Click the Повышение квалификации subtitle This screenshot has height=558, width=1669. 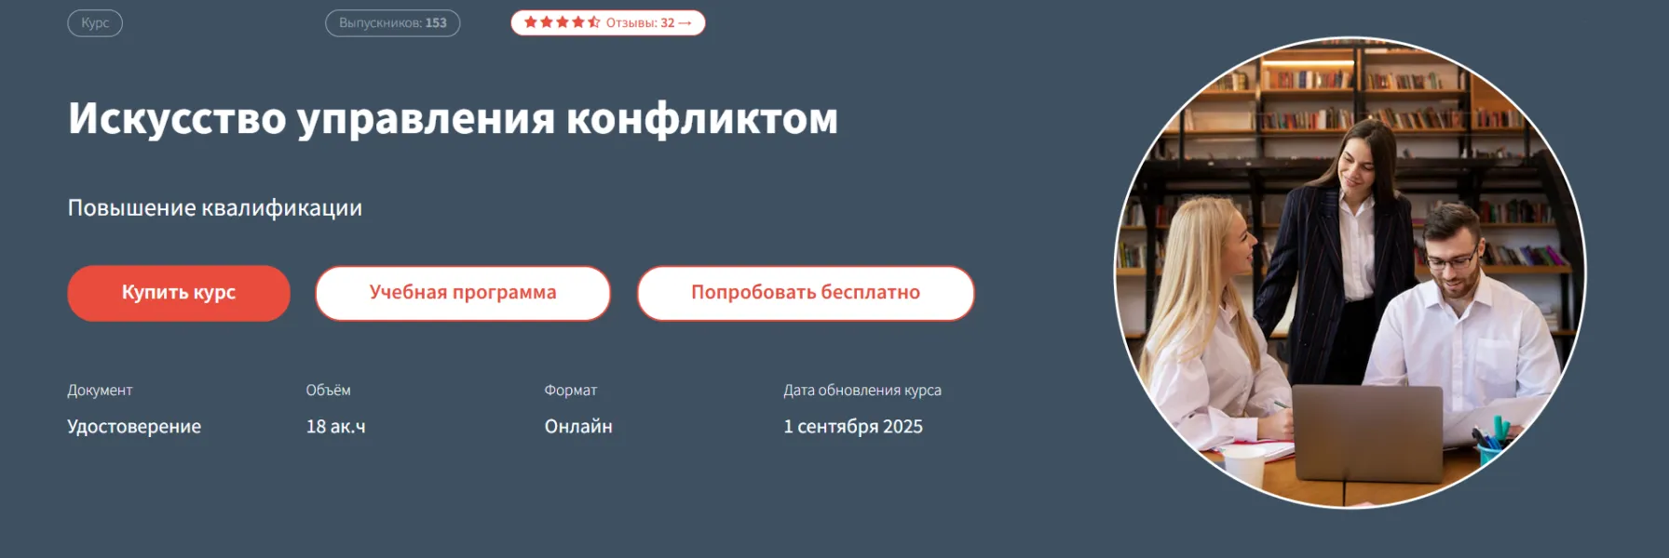215,208
